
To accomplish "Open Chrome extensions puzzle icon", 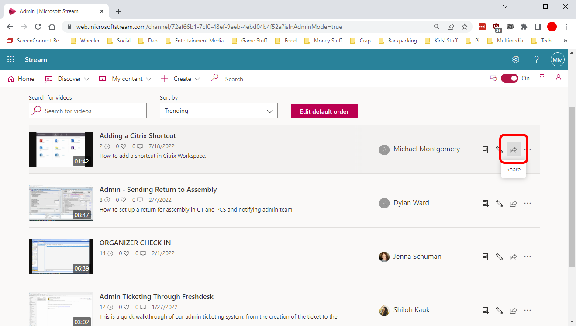I will click(524, 27).
